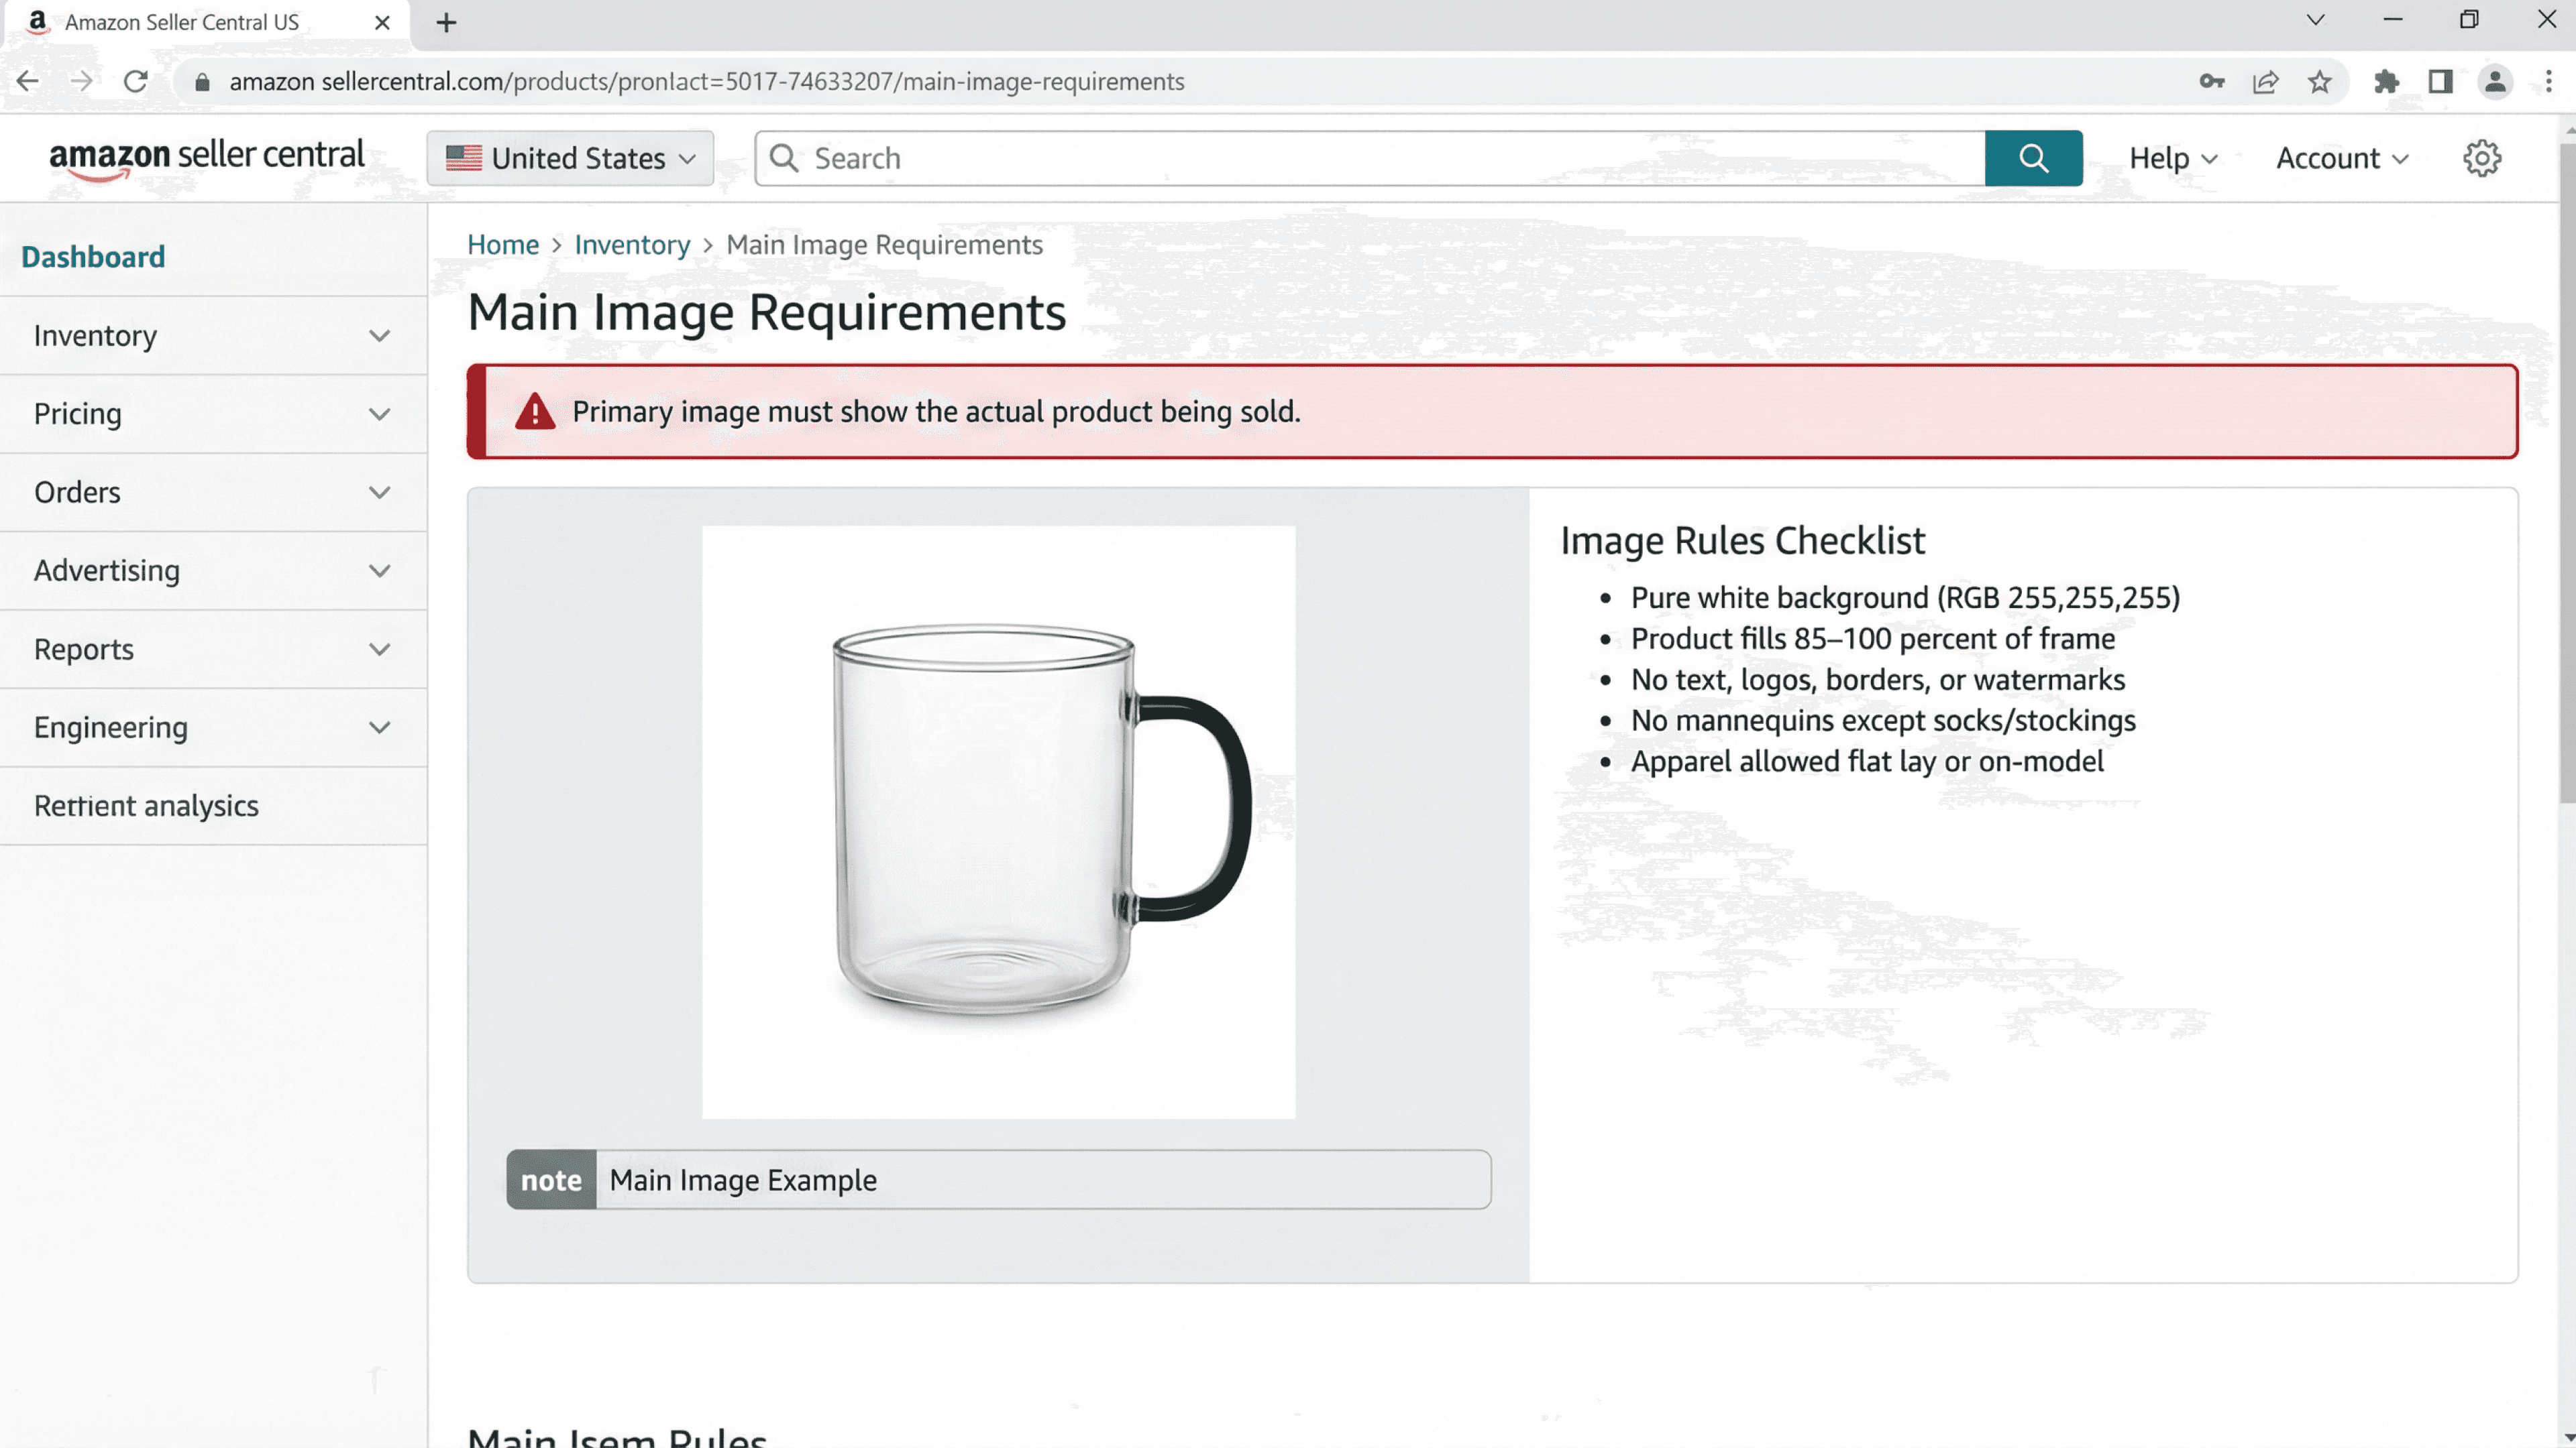Toggle the browser side panel icon
This screenshot has height=1448, width=2576.
(2440, 82)
